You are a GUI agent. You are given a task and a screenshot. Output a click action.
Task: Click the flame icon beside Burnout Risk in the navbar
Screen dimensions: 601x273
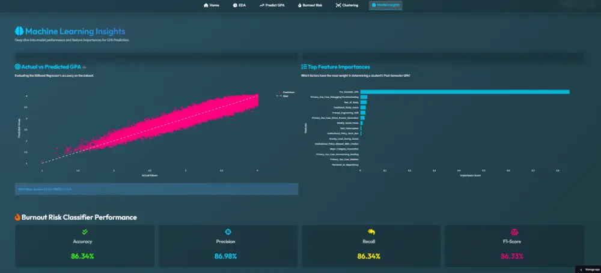point(299,5)
